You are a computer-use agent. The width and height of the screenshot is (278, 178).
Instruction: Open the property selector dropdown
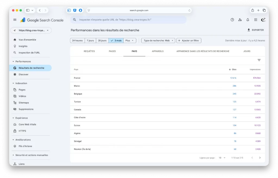pyautogui.click(x=31, y=30)
